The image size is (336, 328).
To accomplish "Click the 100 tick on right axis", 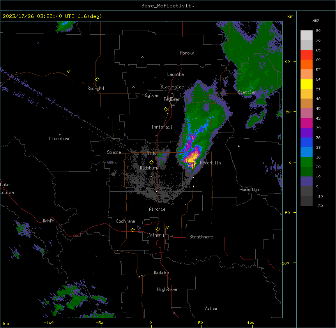I will click(x=286, y=62).
